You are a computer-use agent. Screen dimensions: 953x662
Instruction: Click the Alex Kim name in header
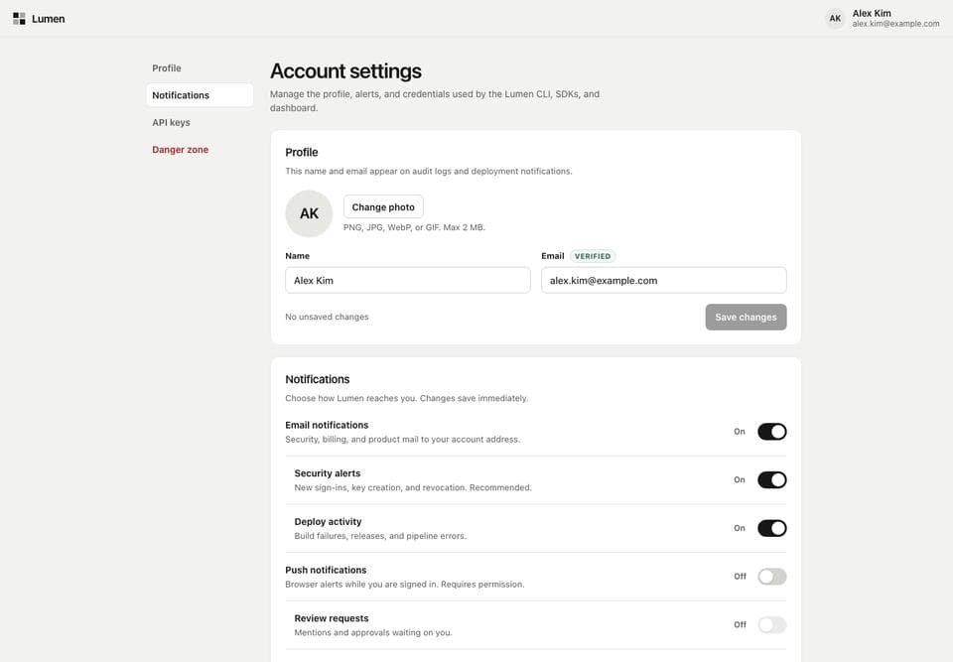pos(872,13)
